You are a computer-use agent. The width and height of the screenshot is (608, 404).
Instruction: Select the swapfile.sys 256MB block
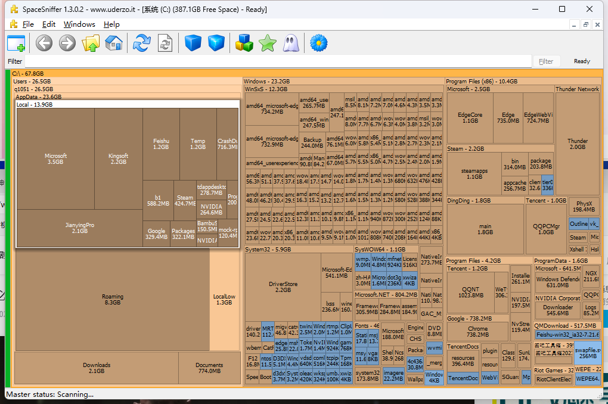point(588,353)
